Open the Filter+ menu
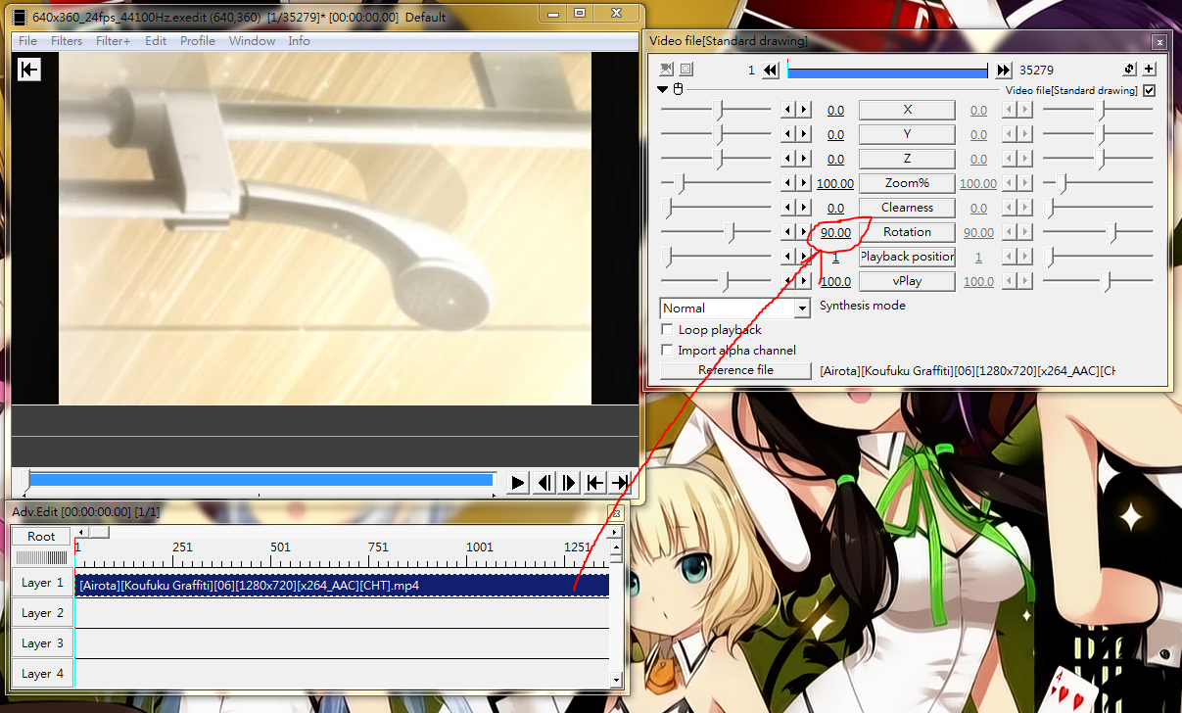This screenshot has height=713, width=1182. point(113,41)
